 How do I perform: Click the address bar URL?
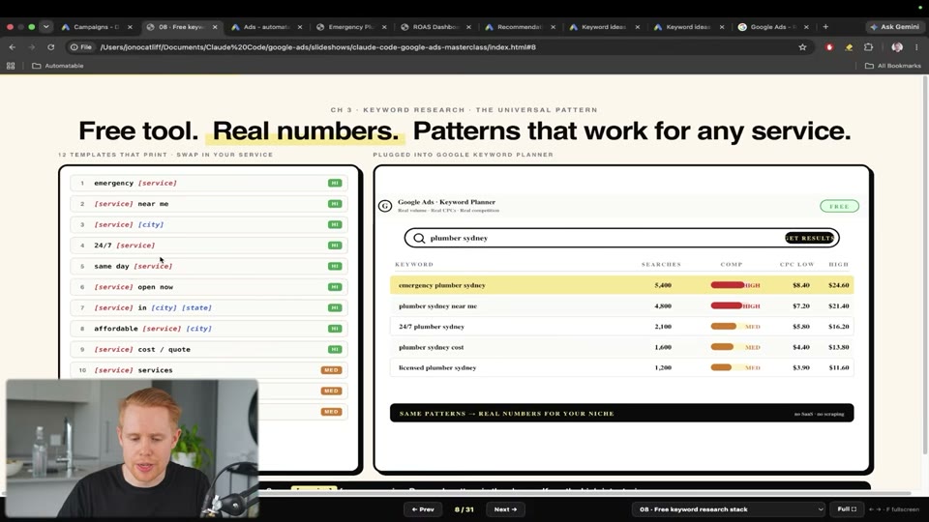coord(317,46)
